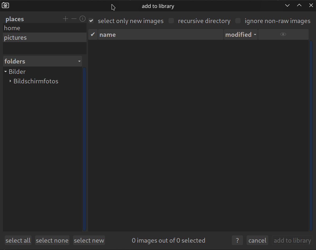Image resolution: width=316 pixels, height=250 pixels.
Task: Enable recursive directory checkbox
Action: coord(171,21)
